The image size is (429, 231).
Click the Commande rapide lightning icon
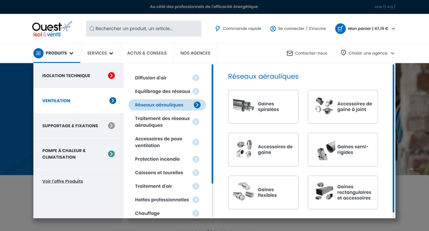[218, 29]
